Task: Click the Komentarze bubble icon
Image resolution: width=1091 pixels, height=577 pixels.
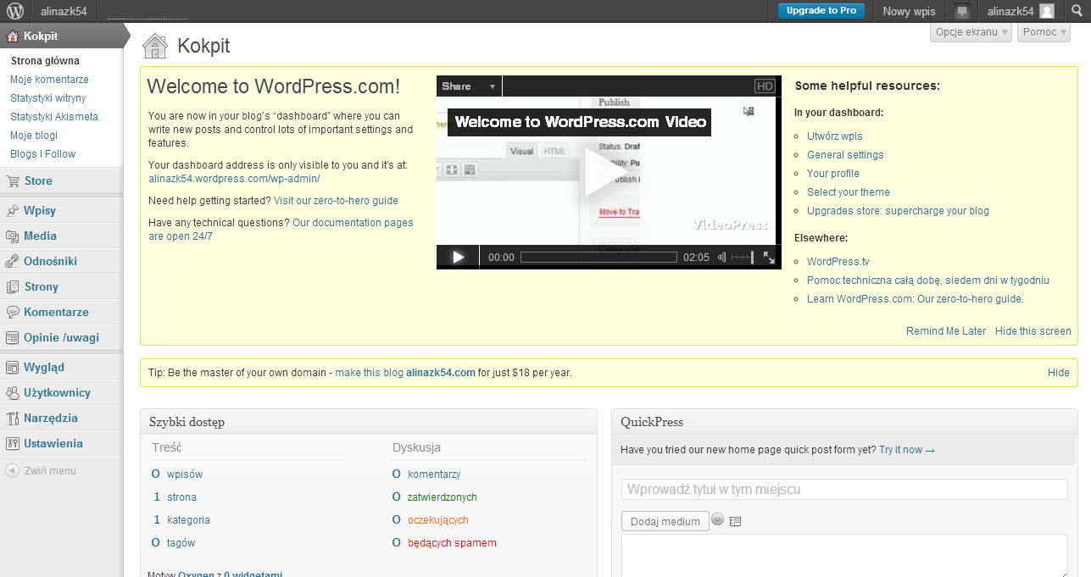Action: click(13, 312)
